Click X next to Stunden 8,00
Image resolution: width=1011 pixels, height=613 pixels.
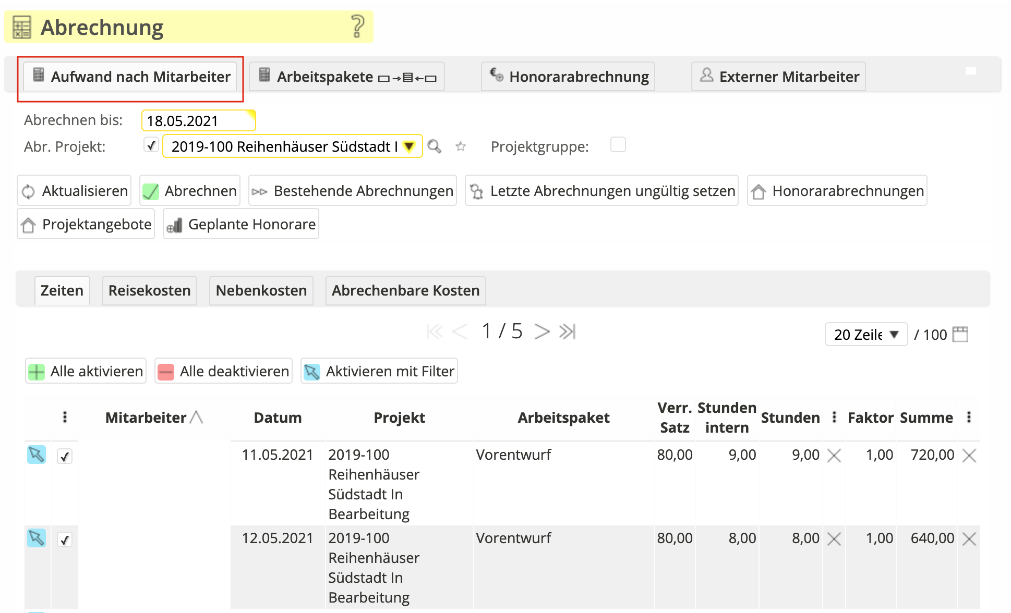(834, 538)
